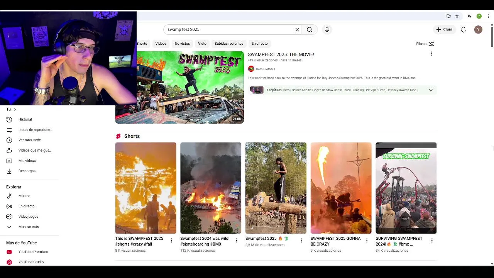Select the Visto filter chip
Screen dimensions: 494x278
[202, 44]
